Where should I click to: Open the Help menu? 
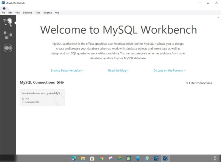pyautogui.click(x=57, y=13)
